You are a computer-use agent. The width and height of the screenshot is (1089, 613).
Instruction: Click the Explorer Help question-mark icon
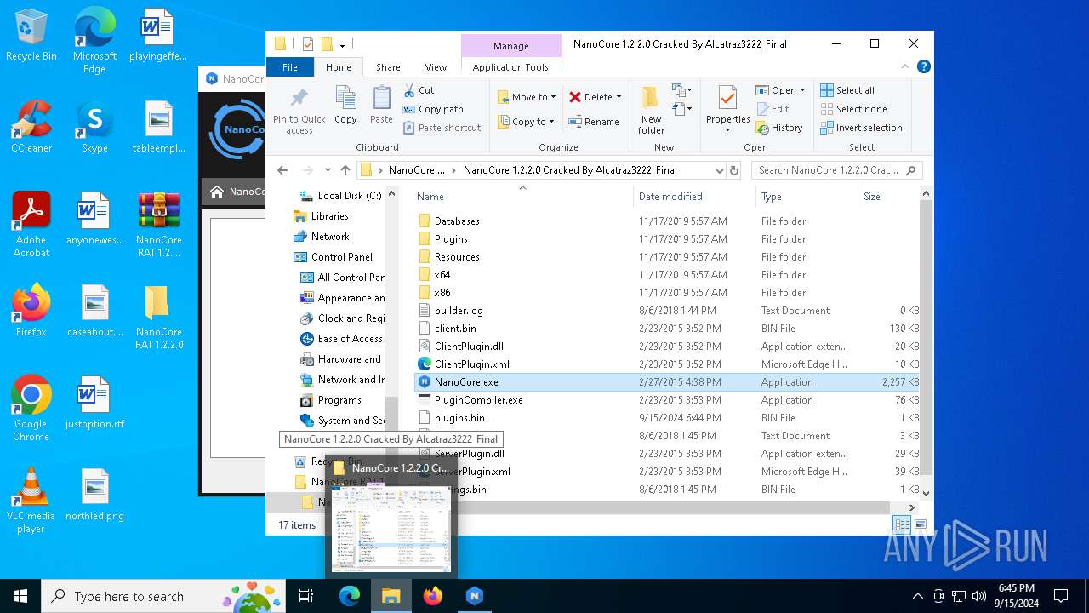[923, 67]
